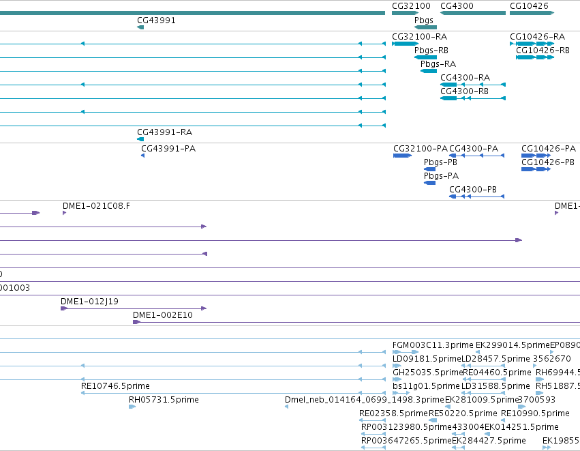Select the CG32100 gene label
This screenshot has height=451, width=580.
tap(411, 6)
